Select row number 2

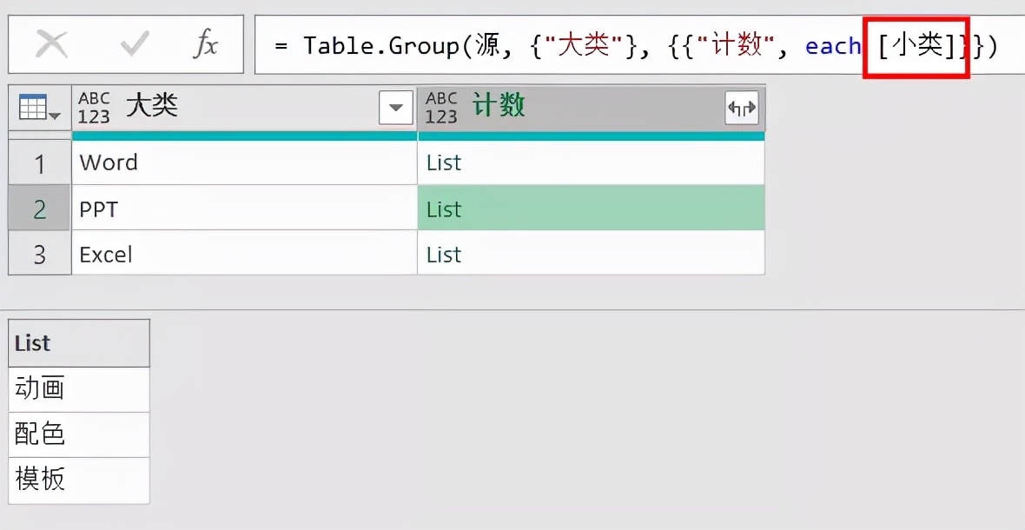coord(40,209)
